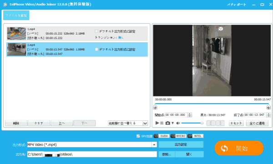
Task: Enable default output format for 1.mp4
Action: 96,31
